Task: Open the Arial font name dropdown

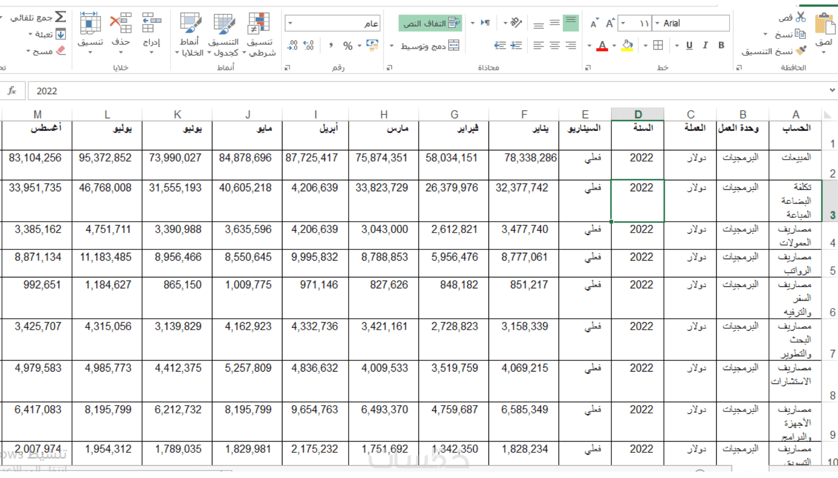Action: [657, 23]
